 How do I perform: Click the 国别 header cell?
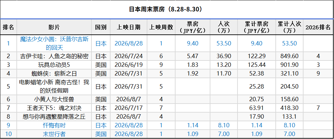101,27
